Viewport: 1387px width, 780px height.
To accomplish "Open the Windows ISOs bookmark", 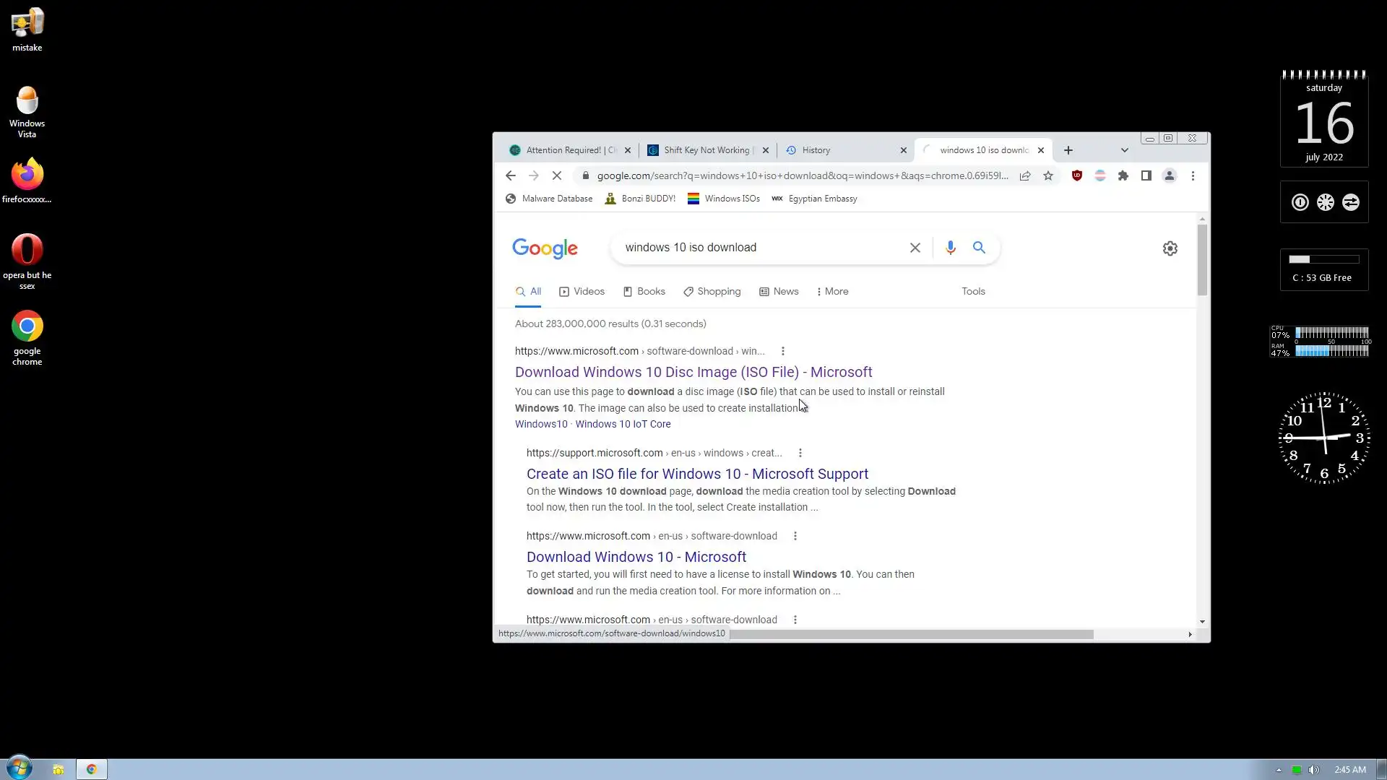I will coord(723,199).
